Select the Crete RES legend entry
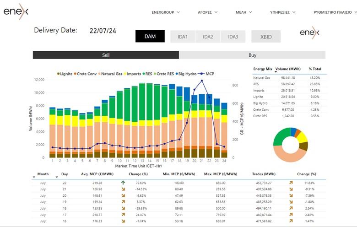The height and width of the screenshot is (227, 357). click(x=164, y=74)
